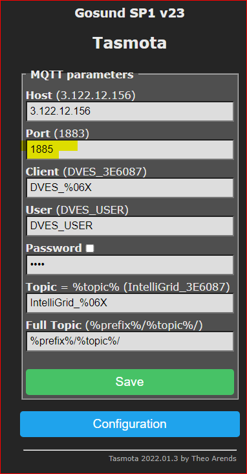Click the User (DVES_USER) label

[x=77, y=210]
